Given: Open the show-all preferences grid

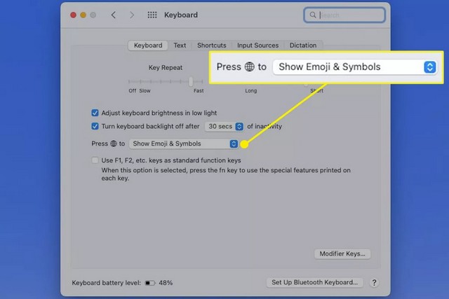Looking at the screenshot, I should pos(152,15).
